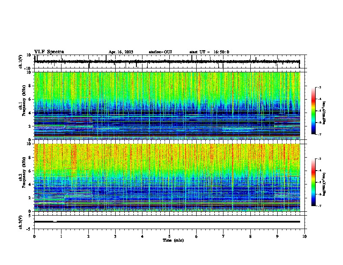Click the "VLF Spectra" title text
The height and width of the screenshot is (265, 343).
[49, 52]
